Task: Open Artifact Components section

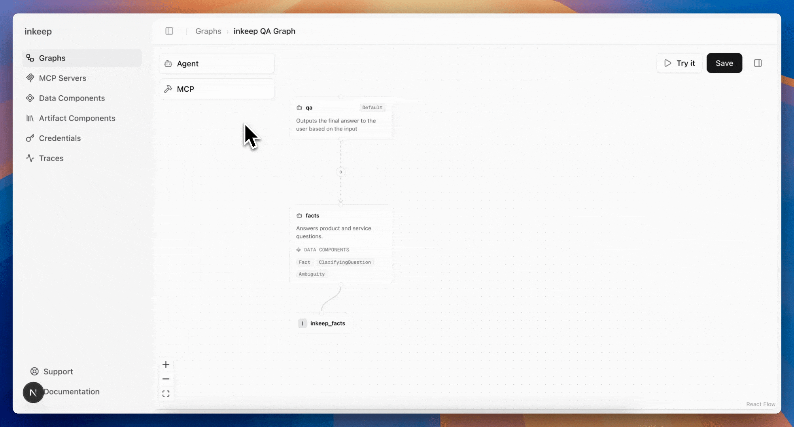Action: (x=77, y=118)
